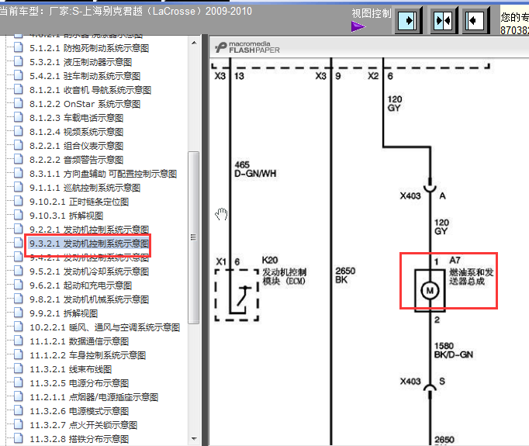Click the X403 connector S label
Viewport: 529px width, 446px height.
[423, 381]
